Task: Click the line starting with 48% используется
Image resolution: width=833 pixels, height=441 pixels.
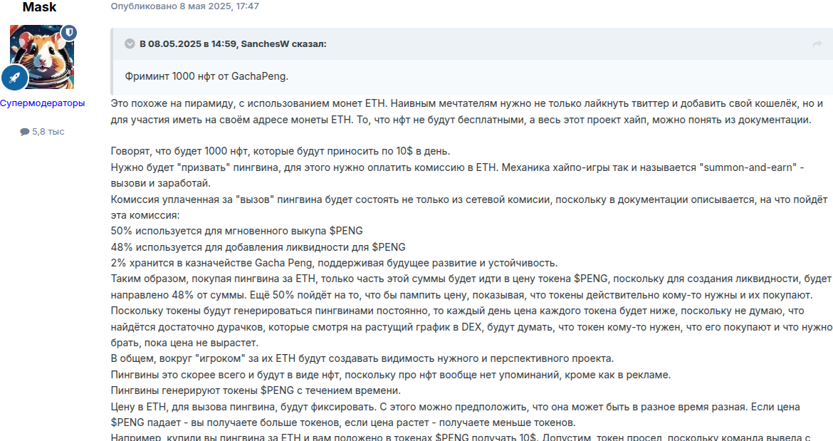Action: tap(258, 247)
